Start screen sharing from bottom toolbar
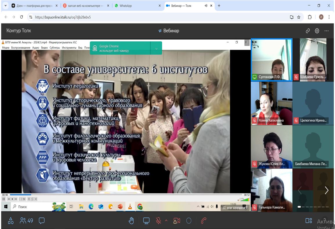Viewport: 335px width, 229px height. 146,221
